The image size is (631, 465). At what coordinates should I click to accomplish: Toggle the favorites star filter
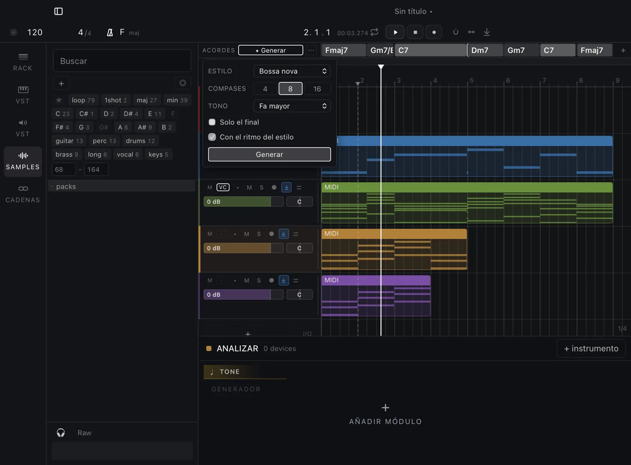[x=59, y=100]
